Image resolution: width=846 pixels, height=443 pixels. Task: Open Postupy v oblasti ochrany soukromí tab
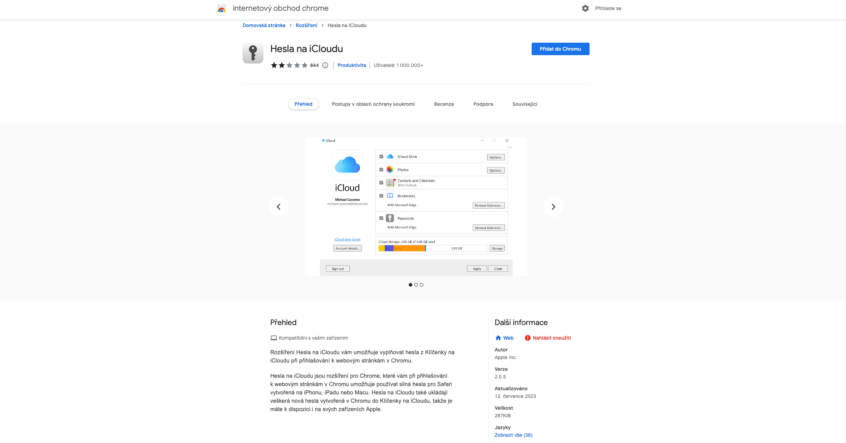pyautogui.click(x=373, y=104)
